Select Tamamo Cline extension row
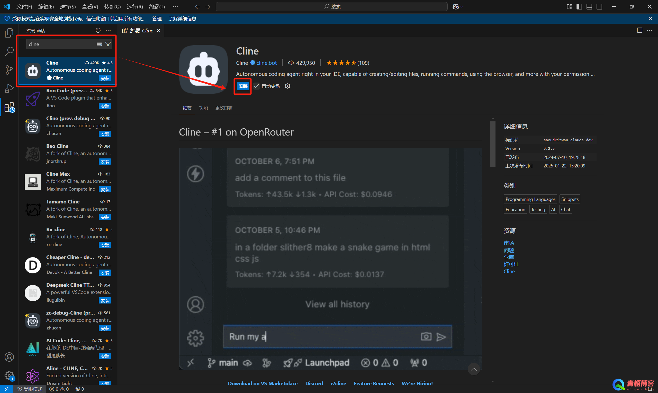 click(68, 209)
